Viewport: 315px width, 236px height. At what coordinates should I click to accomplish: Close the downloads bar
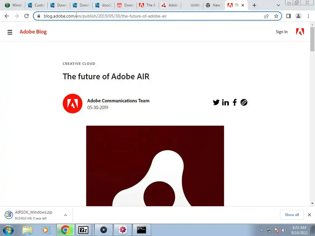[x=309, y=215]
